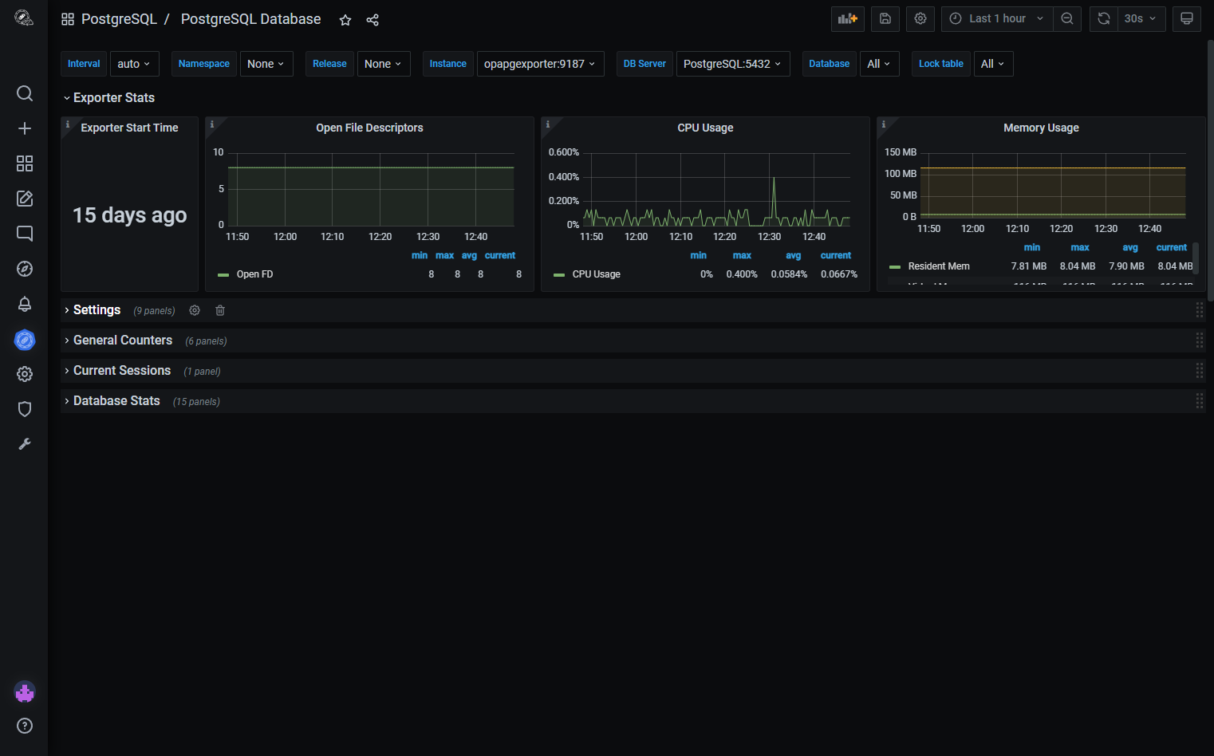Sort Memory Usage legend by avg

pos(1130,248)
